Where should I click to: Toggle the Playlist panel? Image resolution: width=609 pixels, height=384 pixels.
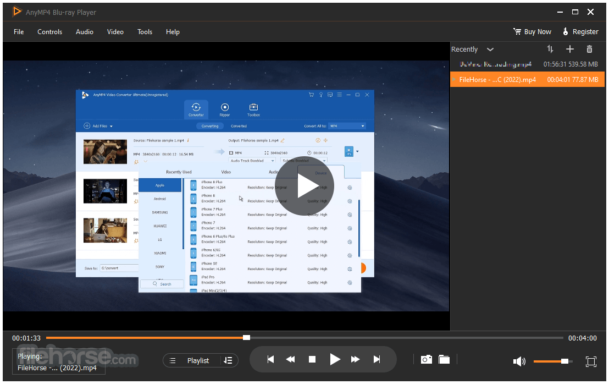pos(192,361)
